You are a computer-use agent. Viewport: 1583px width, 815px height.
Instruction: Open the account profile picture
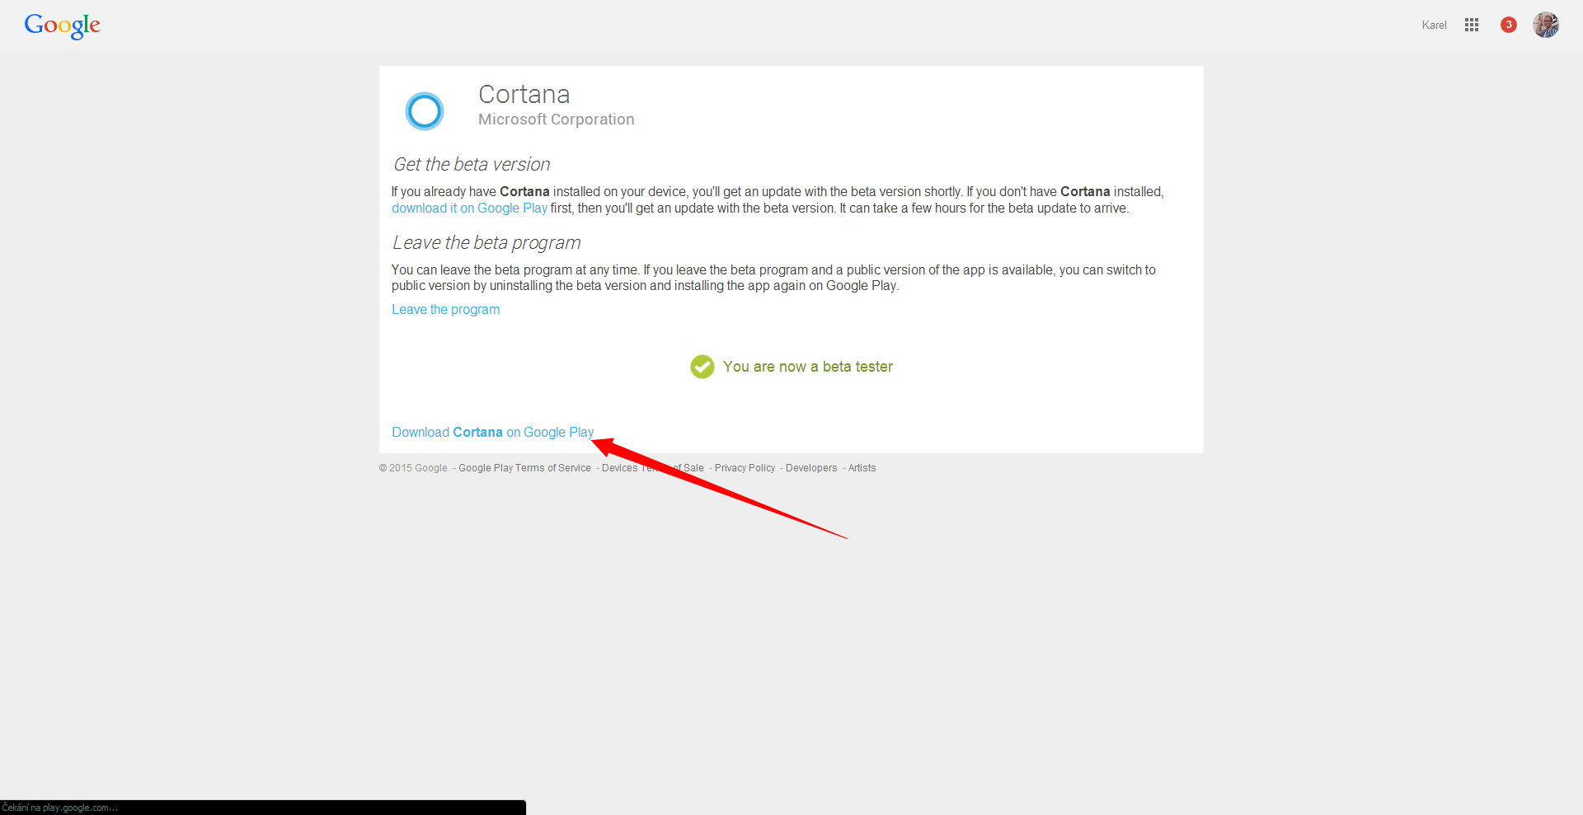1546,25
